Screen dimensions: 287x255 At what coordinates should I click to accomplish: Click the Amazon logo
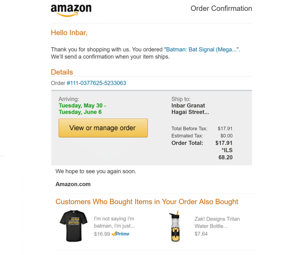pos(71,10)
